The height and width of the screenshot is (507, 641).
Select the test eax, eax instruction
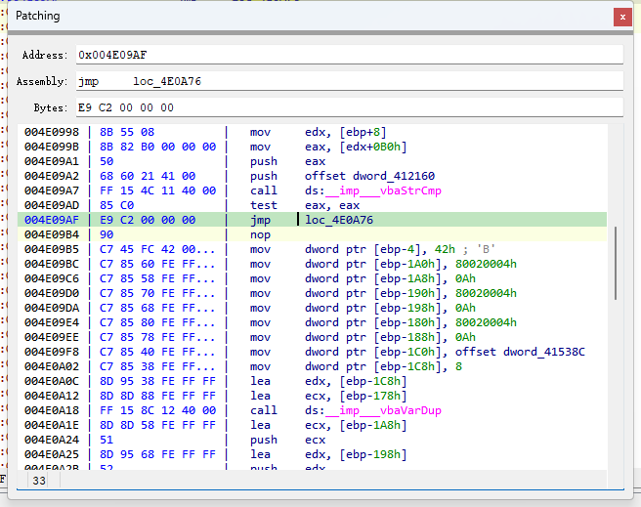[x=313, y=205]
